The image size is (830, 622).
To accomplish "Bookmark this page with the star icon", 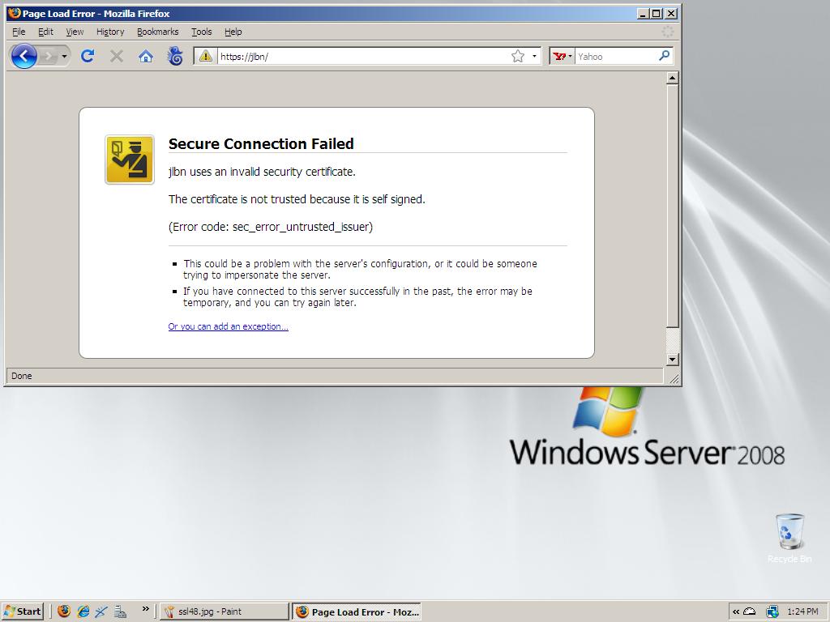I will pyautogui.click(x=518, y=56).
